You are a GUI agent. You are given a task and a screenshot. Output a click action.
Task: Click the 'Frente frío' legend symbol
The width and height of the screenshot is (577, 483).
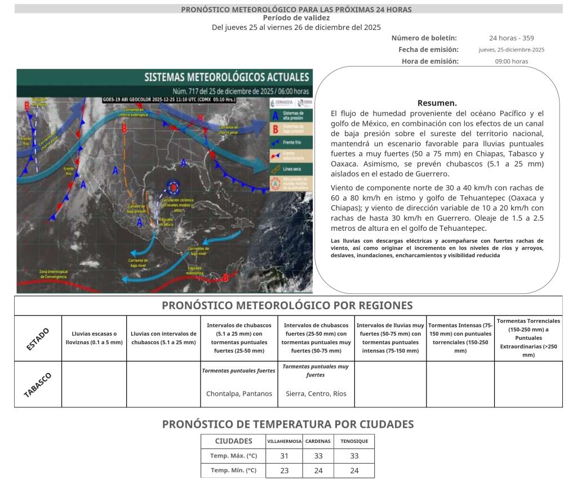[276, 143]
